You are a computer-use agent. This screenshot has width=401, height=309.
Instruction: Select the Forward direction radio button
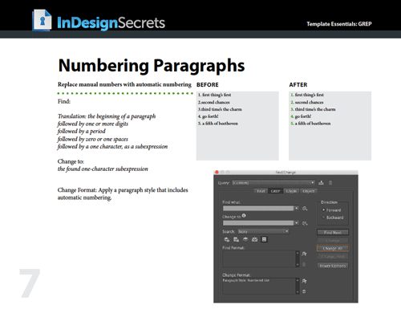point(324,210)
